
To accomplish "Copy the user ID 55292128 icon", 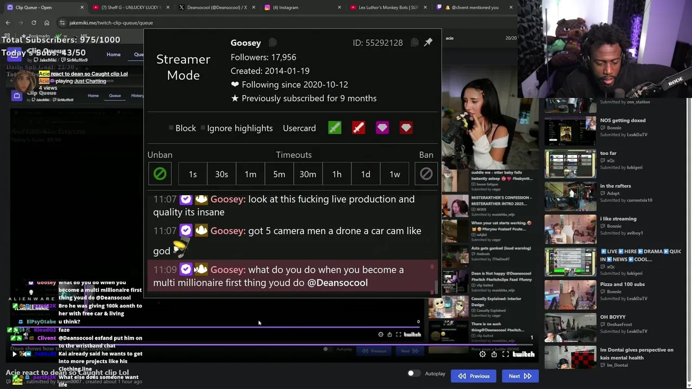I will [x=414, y=43].
